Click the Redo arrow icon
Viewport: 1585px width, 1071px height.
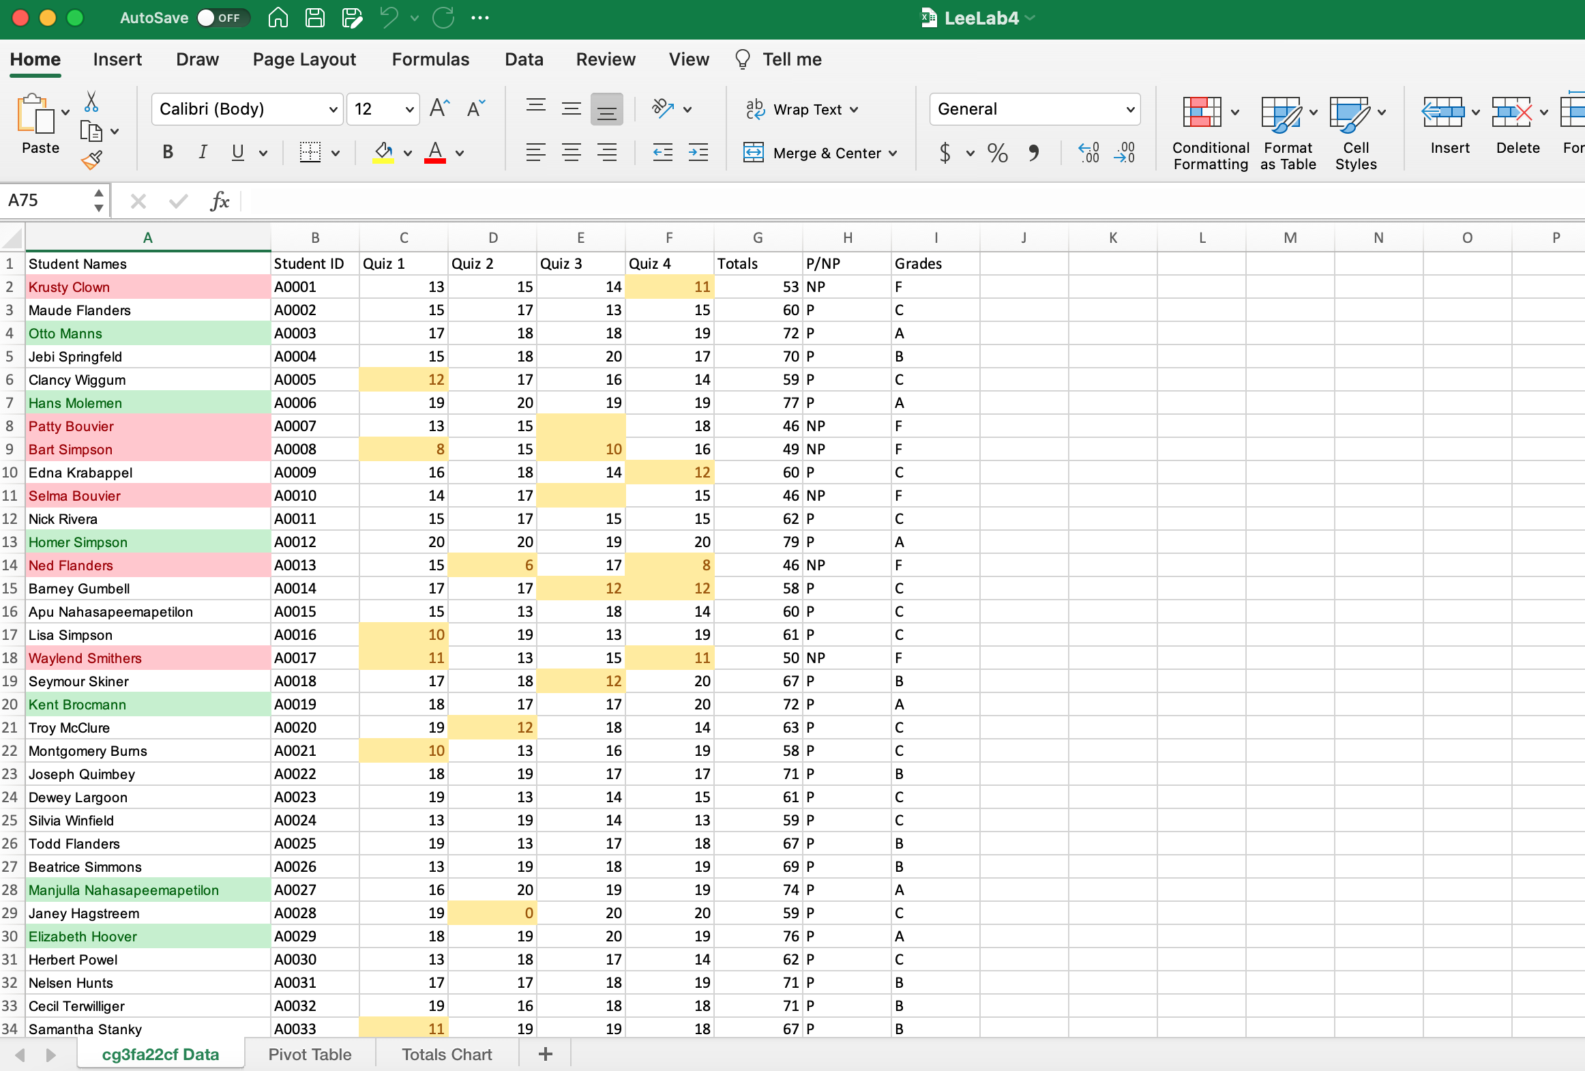pos(443,18)
